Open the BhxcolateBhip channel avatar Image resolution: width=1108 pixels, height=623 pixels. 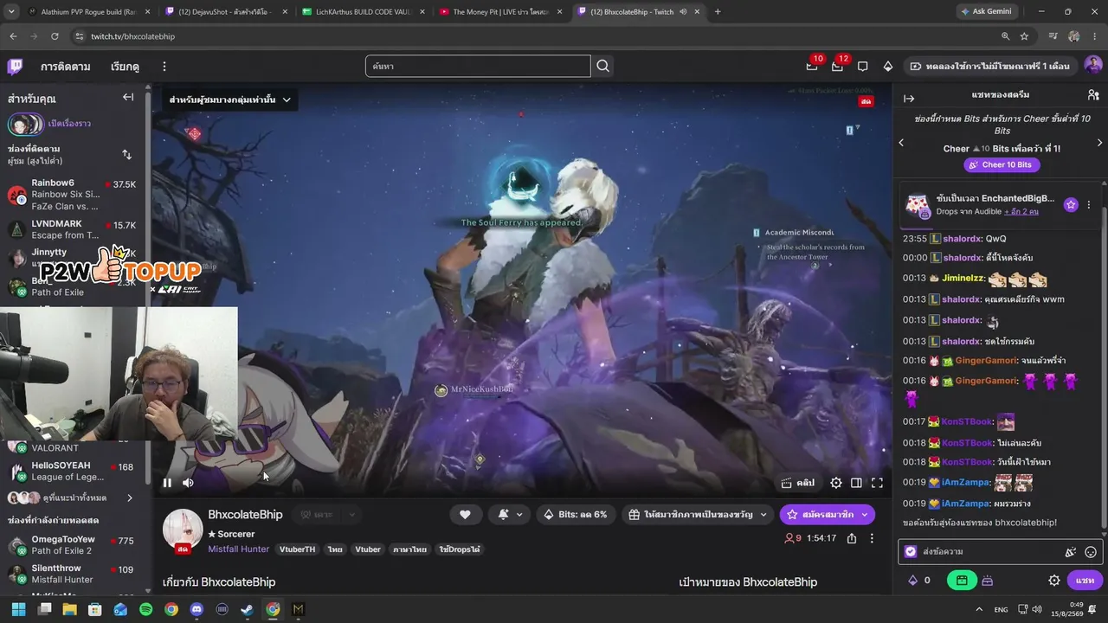[183, 530]
